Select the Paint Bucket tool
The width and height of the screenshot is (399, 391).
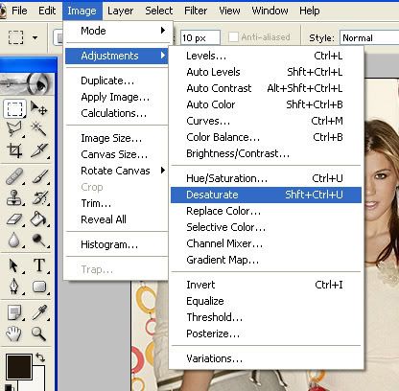coord(39,218)
